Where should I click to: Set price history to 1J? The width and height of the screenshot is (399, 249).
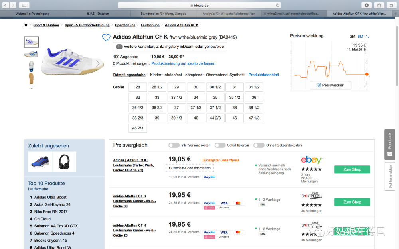[x=368, y=36]
